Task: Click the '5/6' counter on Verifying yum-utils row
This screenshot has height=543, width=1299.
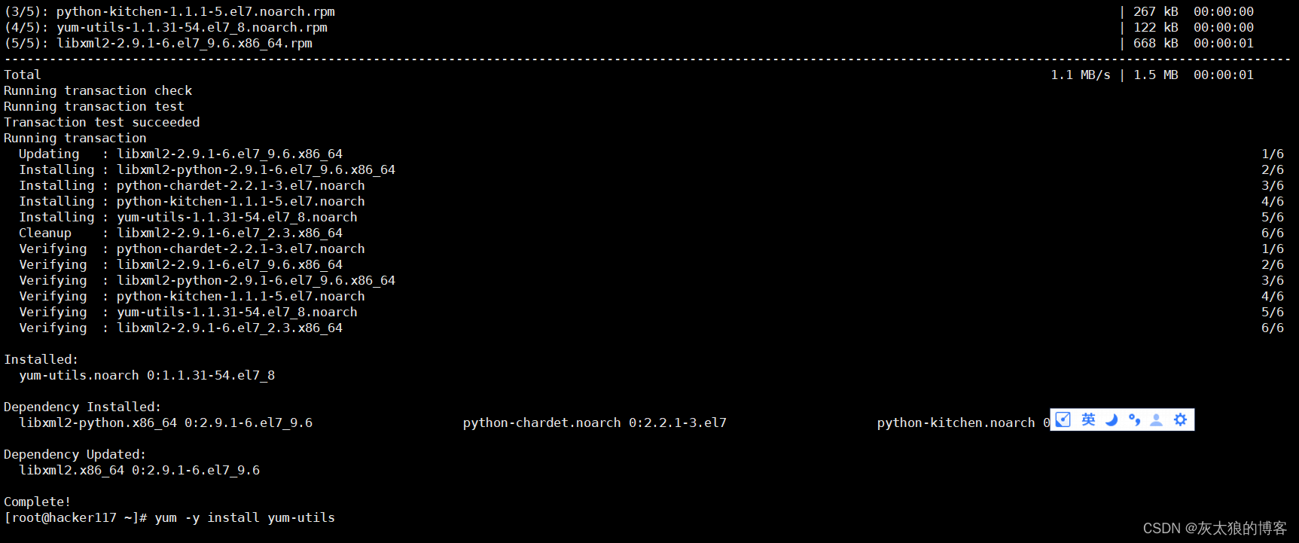Action: tap(1273, 312)
